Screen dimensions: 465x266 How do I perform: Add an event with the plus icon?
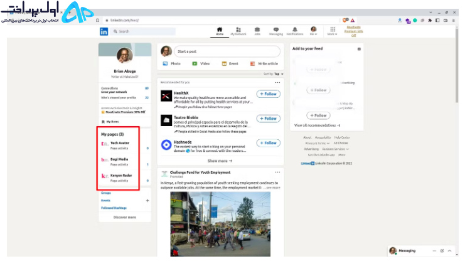point(147,201)
